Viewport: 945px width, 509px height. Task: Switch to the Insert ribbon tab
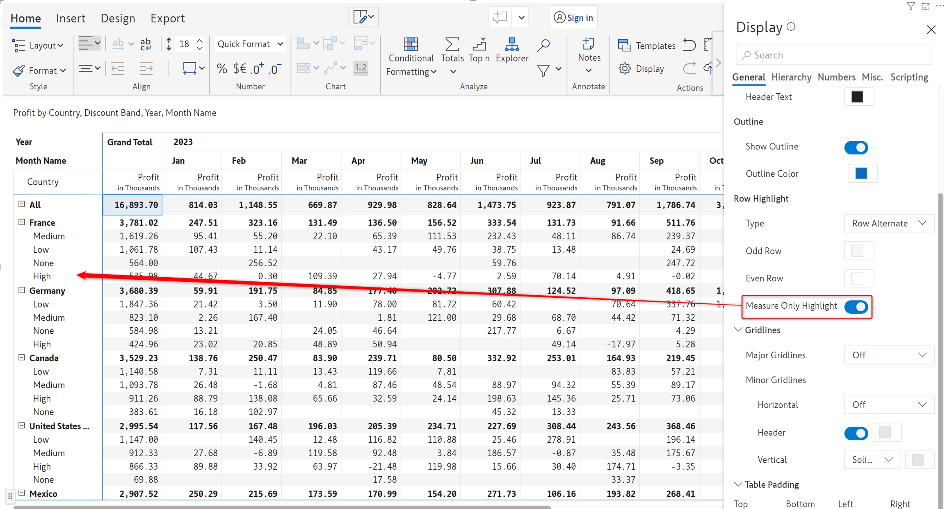tap(71, 18)
